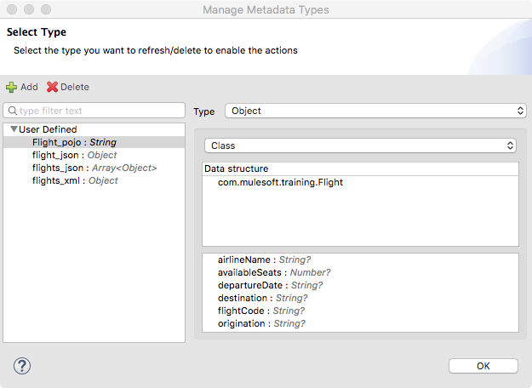Select destination : String? field

(360, 298)
